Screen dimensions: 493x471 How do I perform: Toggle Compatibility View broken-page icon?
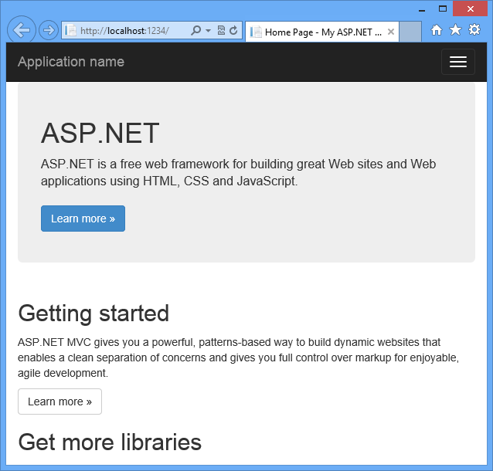pyautogui.click(x=221, y=30)
